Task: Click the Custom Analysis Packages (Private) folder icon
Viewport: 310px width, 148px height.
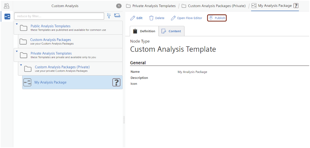Action: [28, 69]
